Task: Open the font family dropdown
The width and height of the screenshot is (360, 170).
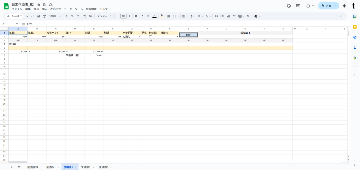Action: [104, 16]
